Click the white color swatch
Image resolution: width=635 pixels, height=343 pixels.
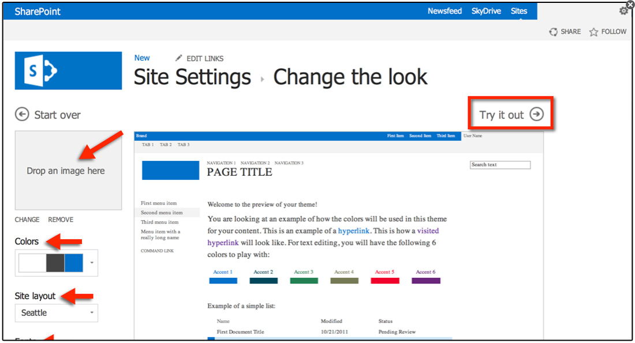32,263
